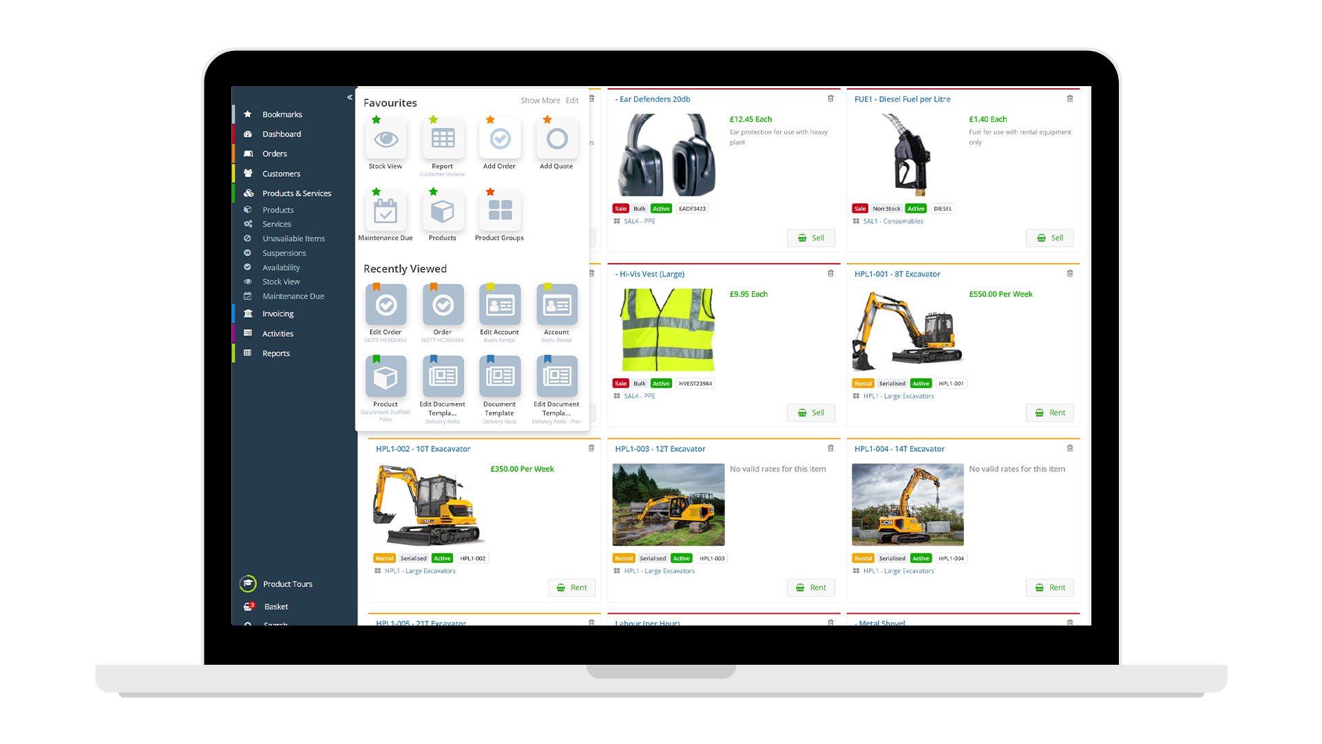Click Sell button on Ear Defenders product
The image size is (1322, 744).
point(811,238)
